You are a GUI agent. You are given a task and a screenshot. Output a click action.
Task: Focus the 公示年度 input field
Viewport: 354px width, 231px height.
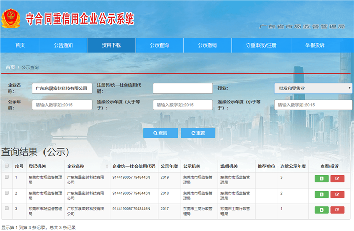(x=62, y=105)
